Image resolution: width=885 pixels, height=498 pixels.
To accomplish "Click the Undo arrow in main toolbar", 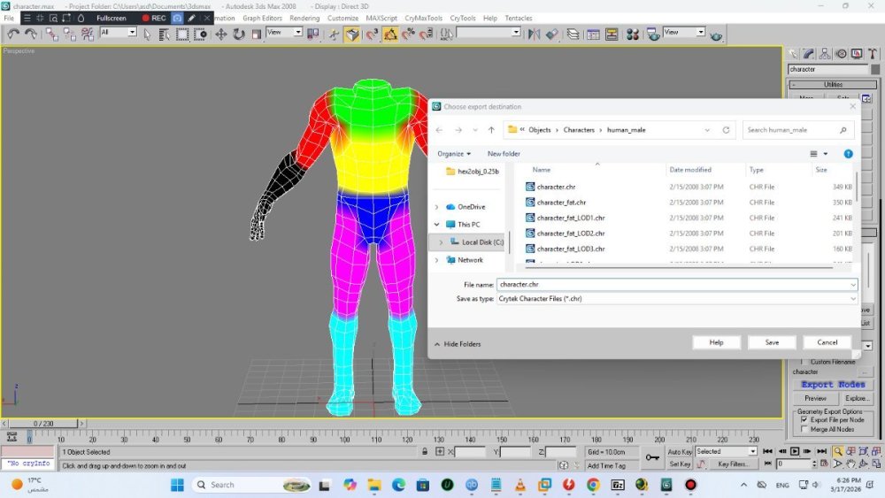I will tap(13, 34).
